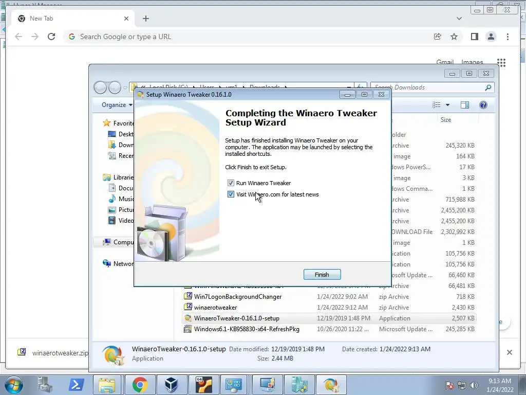Select Win7LogonBackgroundChanger file
This screenshot has width=526, height=395.
pos(238,297)
